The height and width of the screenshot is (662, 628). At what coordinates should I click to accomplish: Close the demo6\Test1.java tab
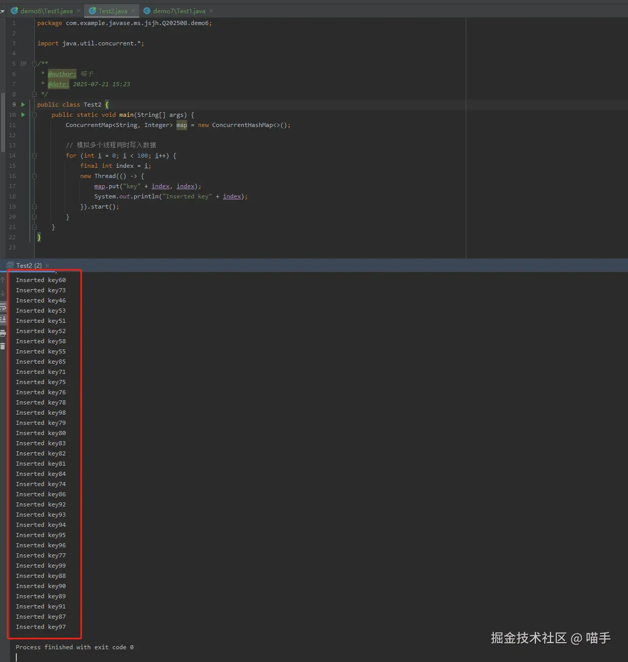pyautogui.click(x=79, y=11)
